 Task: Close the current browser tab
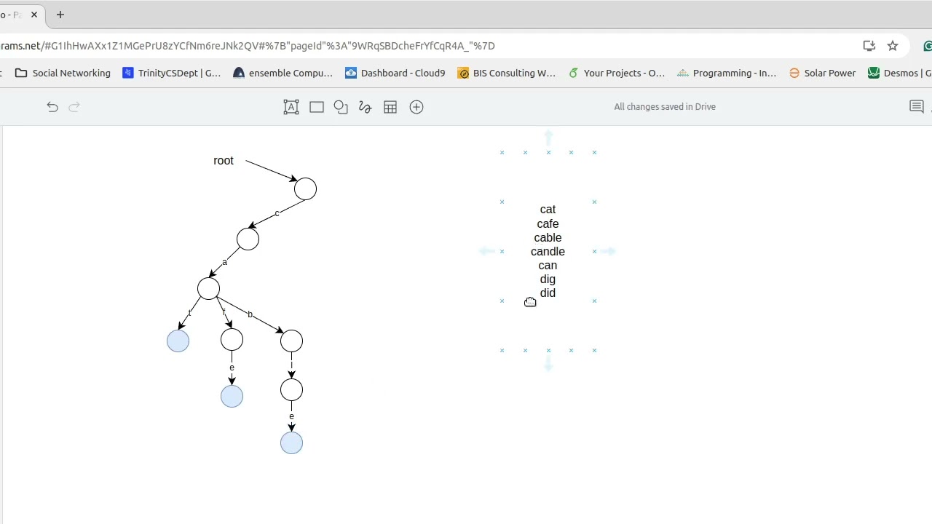pyautogui.click(x=34, y=15)
